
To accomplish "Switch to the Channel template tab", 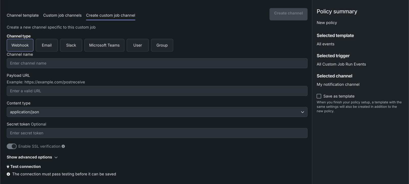I will 23,15.
